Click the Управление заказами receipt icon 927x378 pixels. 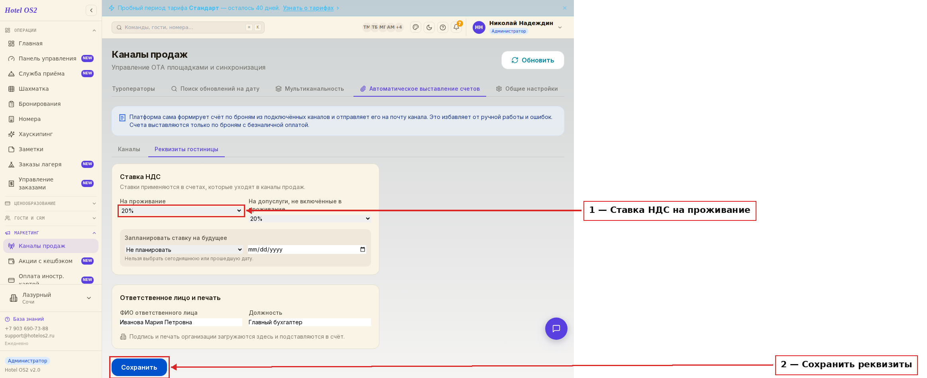[12, 183]
